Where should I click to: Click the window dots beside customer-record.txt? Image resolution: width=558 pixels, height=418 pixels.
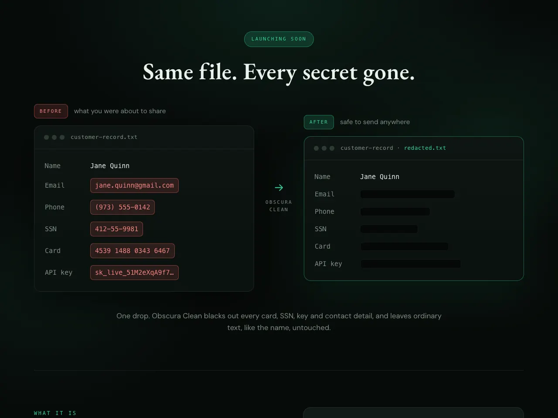(x=54, y=137)
